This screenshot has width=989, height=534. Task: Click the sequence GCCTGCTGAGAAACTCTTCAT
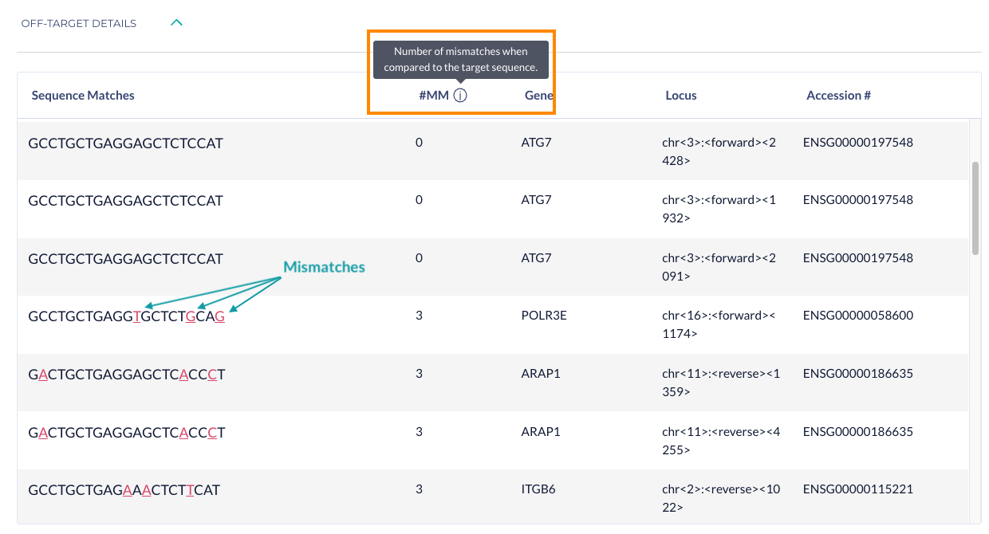[124, 490]
